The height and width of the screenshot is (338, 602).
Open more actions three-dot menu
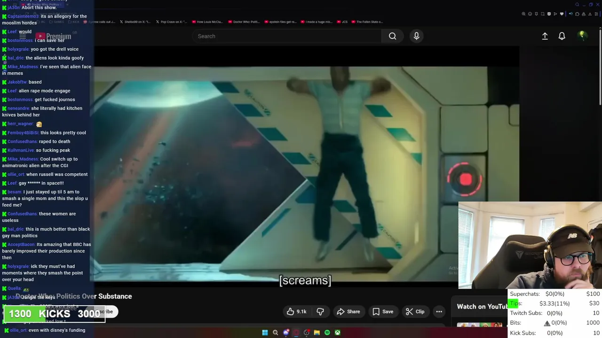click(439, 312)
